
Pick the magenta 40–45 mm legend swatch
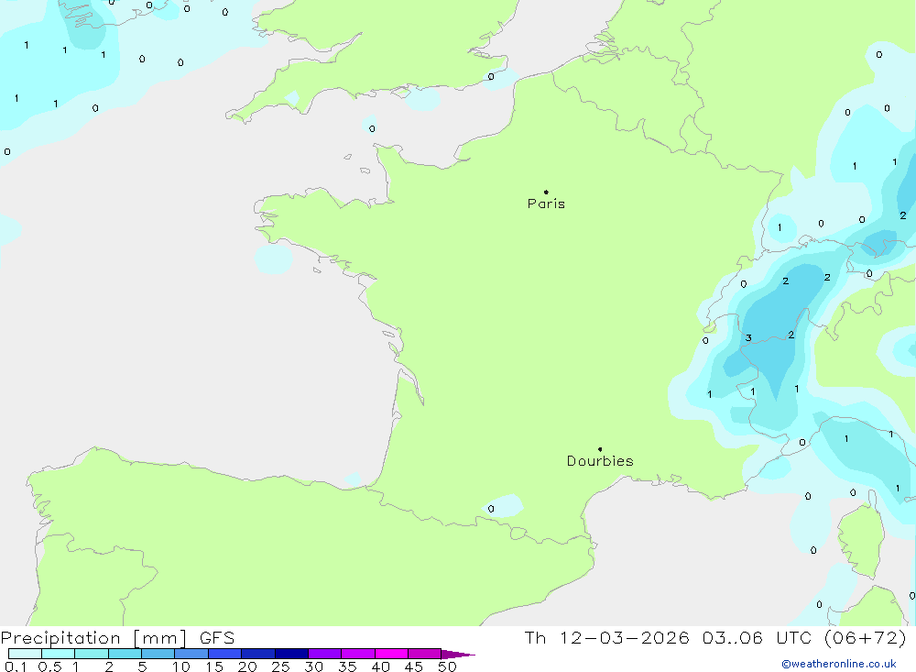click(391, 654)
